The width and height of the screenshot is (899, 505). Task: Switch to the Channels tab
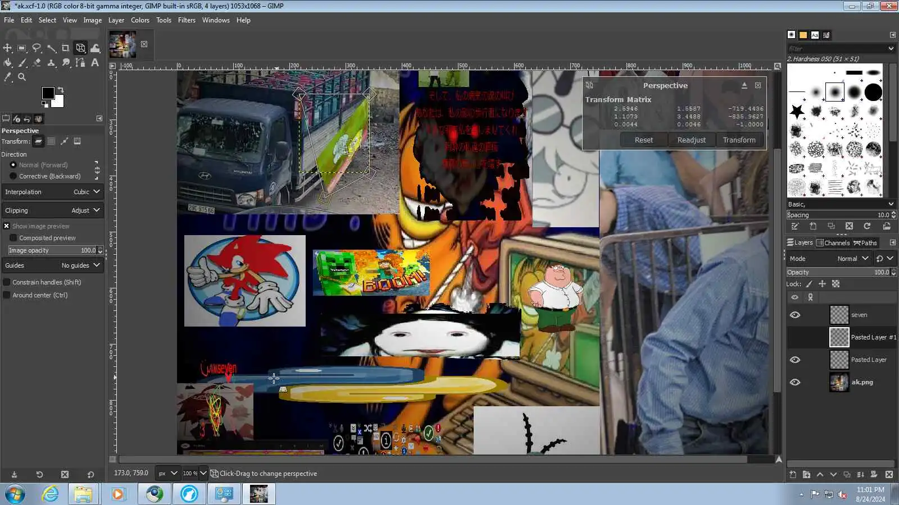tap(833, 243)
